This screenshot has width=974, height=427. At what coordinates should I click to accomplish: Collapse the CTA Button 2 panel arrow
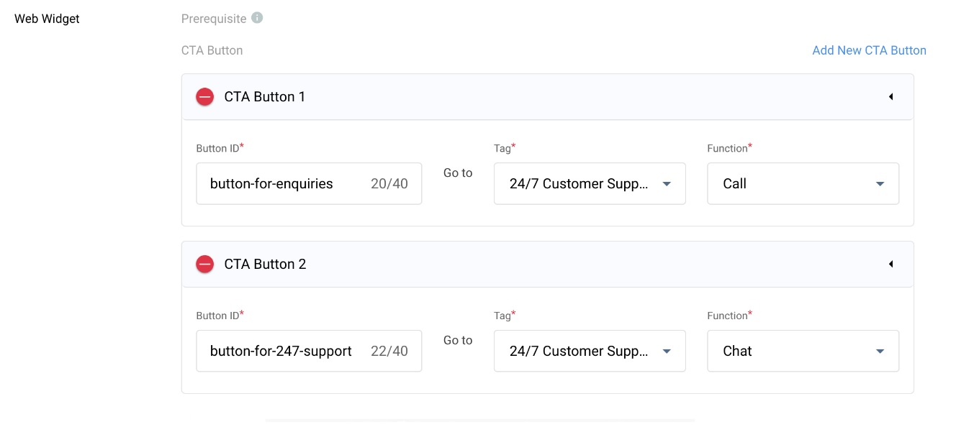[x=890, y=265]
